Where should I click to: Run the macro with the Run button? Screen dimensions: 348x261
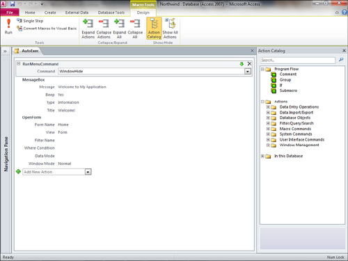coord(8,26)
